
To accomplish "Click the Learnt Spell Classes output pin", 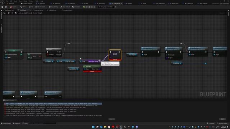I will pos(100,61).
